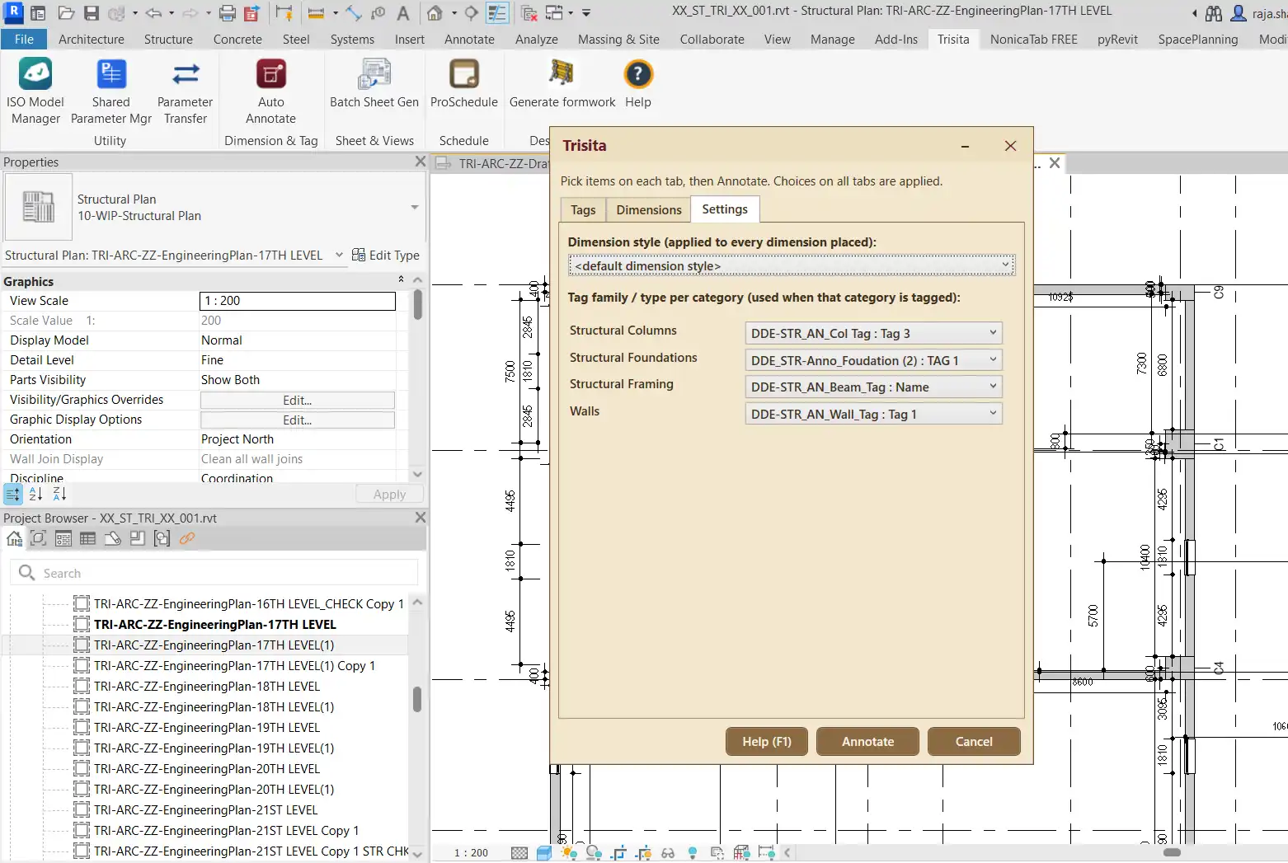Open the Parameter Transfer tool

coord(186,91)
